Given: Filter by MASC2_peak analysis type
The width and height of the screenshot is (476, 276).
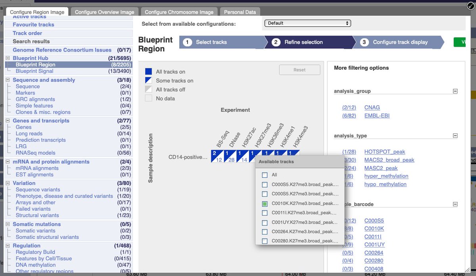Looking at the screenshot, I should coord(381,168).
